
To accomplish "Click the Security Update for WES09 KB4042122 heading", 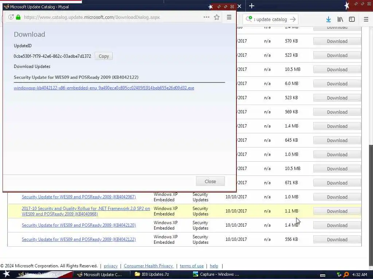I will tap(76, 77).
